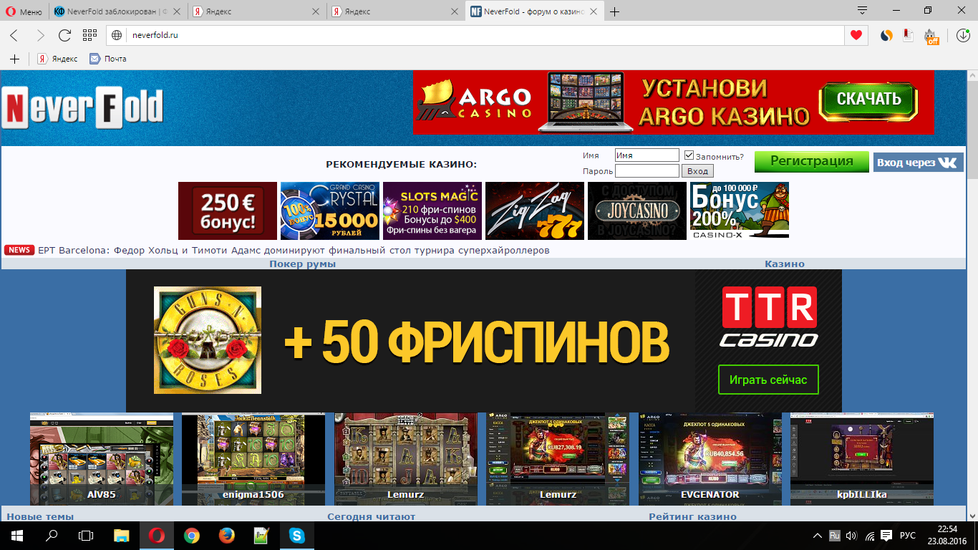Click the globe site info icon
This screenshot has width=978, height=550.
(118, 35)
